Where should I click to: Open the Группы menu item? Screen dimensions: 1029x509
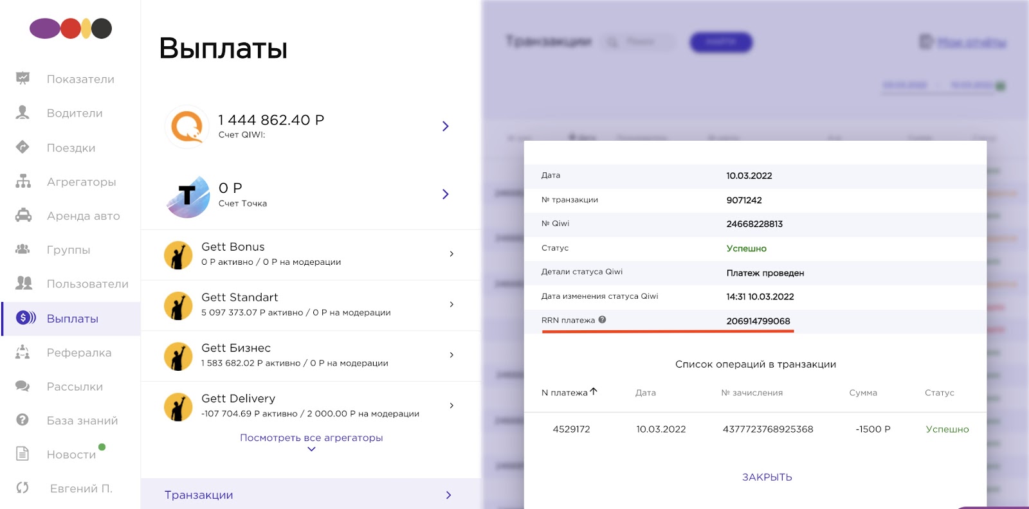(68, 250)
